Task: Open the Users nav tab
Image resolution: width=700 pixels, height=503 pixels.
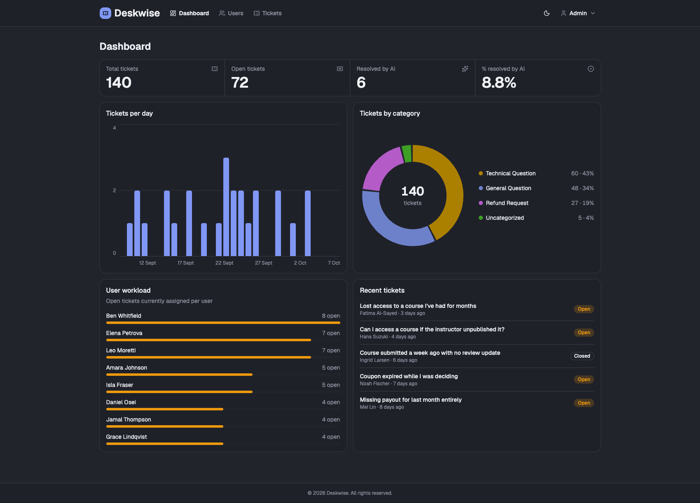Action: [231, 13]
